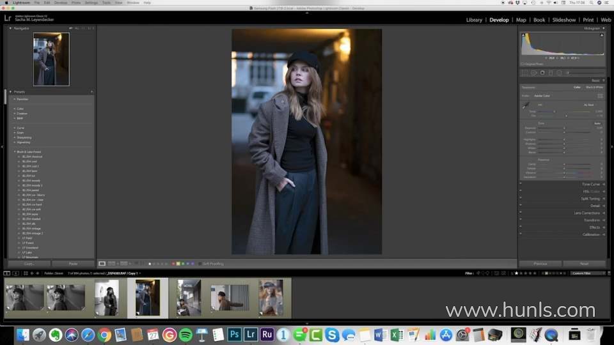Viewport: 614px width, 345px height.
Task: Adjust the Exposure slider handle
Action: click(x=564, y=128)
